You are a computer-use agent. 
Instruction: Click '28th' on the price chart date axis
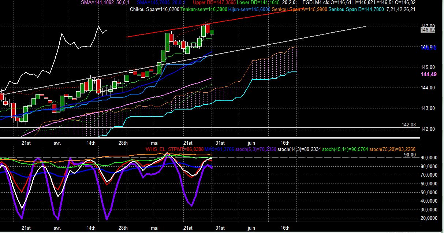click(123, 143)
